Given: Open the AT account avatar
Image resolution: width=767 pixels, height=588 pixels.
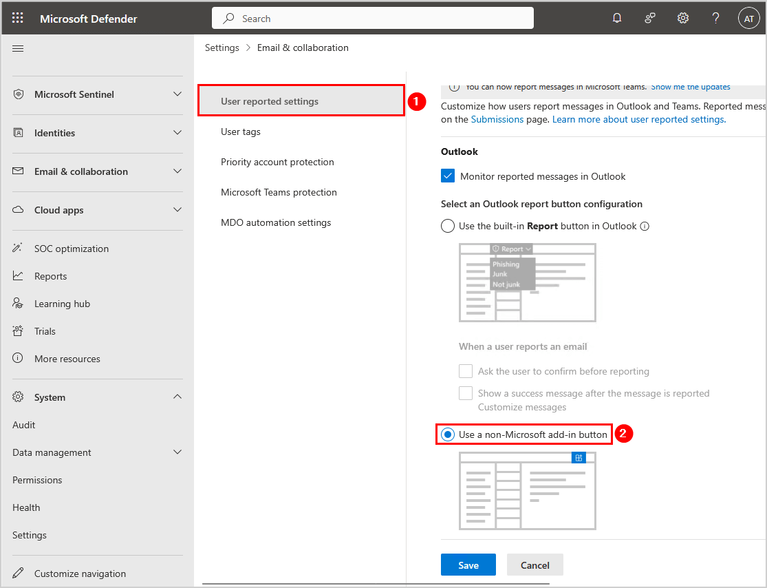Looking at the screenshot, I should coord(748,19).
